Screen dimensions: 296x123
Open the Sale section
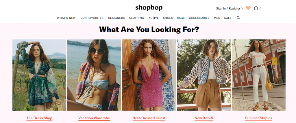[x=228, y=18]
